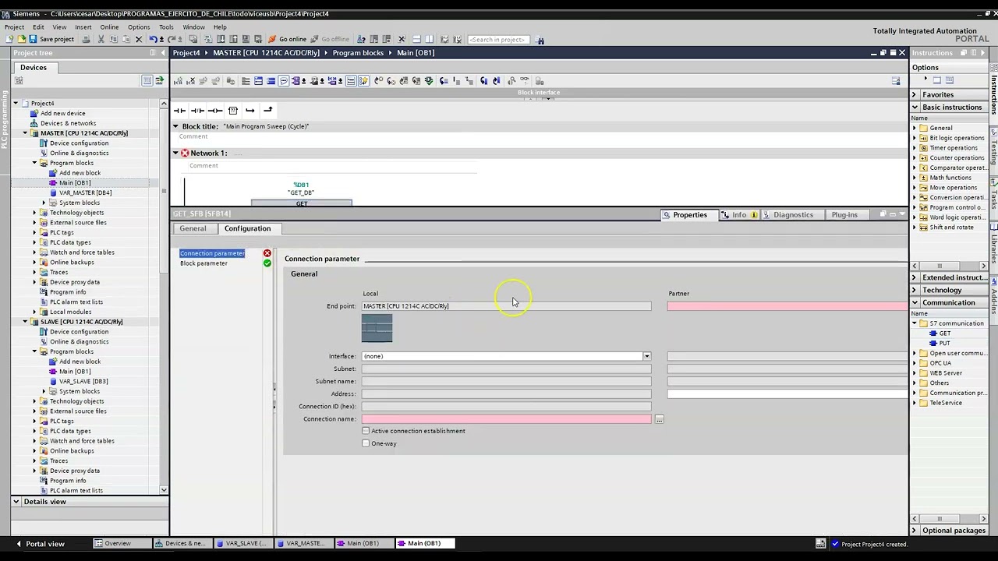Collapse the MASTER CPU tree node
This screenshot has width=998, height=561.
(x=25, y=133)
